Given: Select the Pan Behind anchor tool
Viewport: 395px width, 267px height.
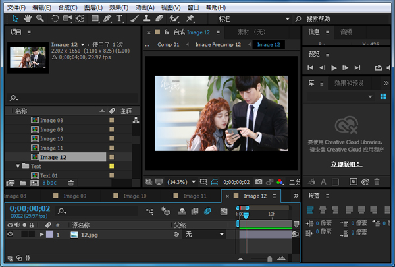Looking at the screenshot, I should (80, 18).
